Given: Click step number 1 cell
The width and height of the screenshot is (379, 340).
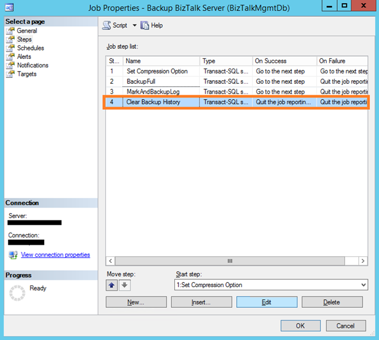Looking at the screenshot, I should click(115, 71).
